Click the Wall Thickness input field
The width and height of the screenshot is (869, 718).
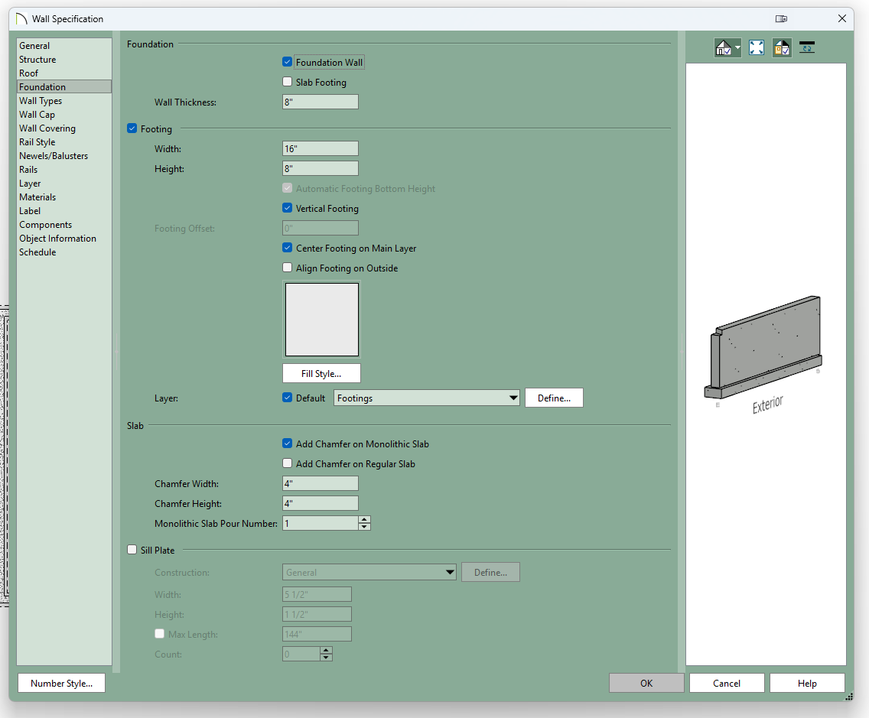(320, 102)
